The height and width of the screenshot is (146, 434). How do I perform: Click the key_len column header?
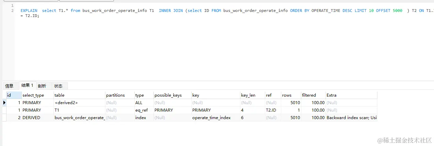[x=253, y=95]
